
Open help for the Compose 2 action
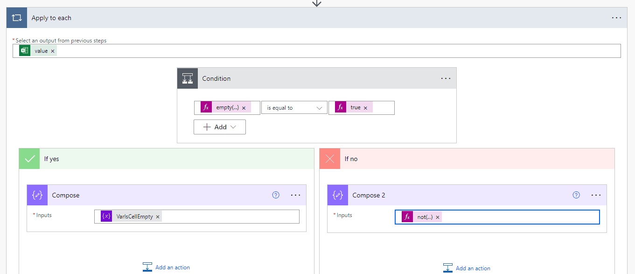click(576, 195)
